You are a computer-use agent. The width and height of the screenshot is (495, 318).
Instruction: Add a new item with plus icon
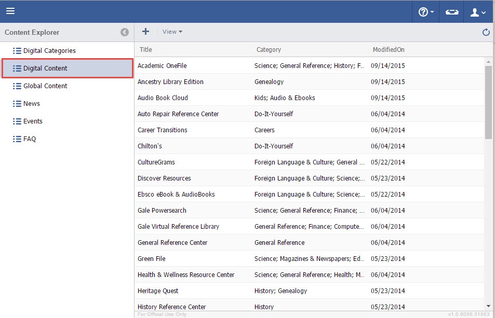pos(146,32)
